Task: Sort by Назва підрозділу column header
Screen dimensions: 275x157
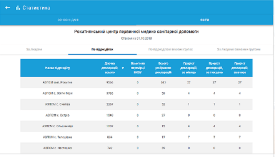Action: pos(57,68)
